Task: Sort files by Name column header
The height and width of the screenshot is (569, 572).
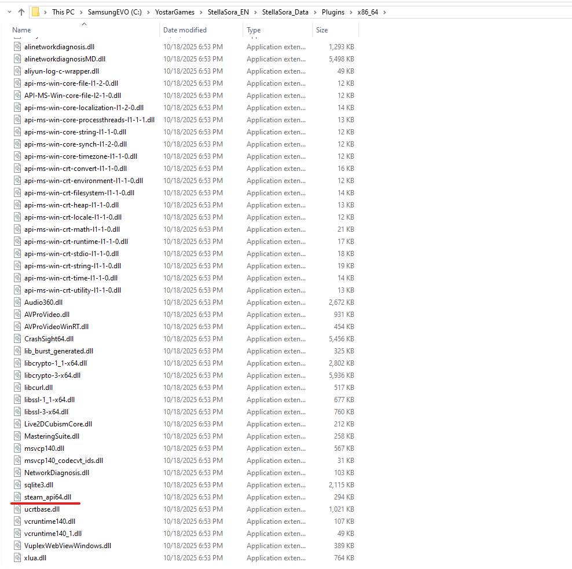Action: pyautogui.click(x=21, y=30)
